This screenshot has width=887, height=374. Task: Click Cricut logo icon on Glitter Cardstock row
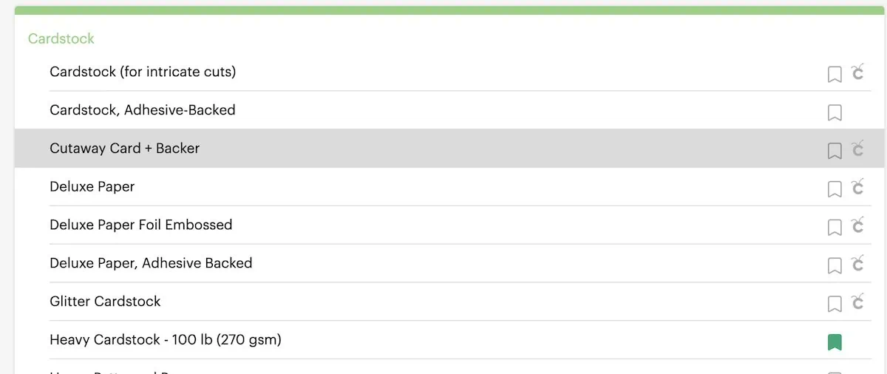pos(857,302)
